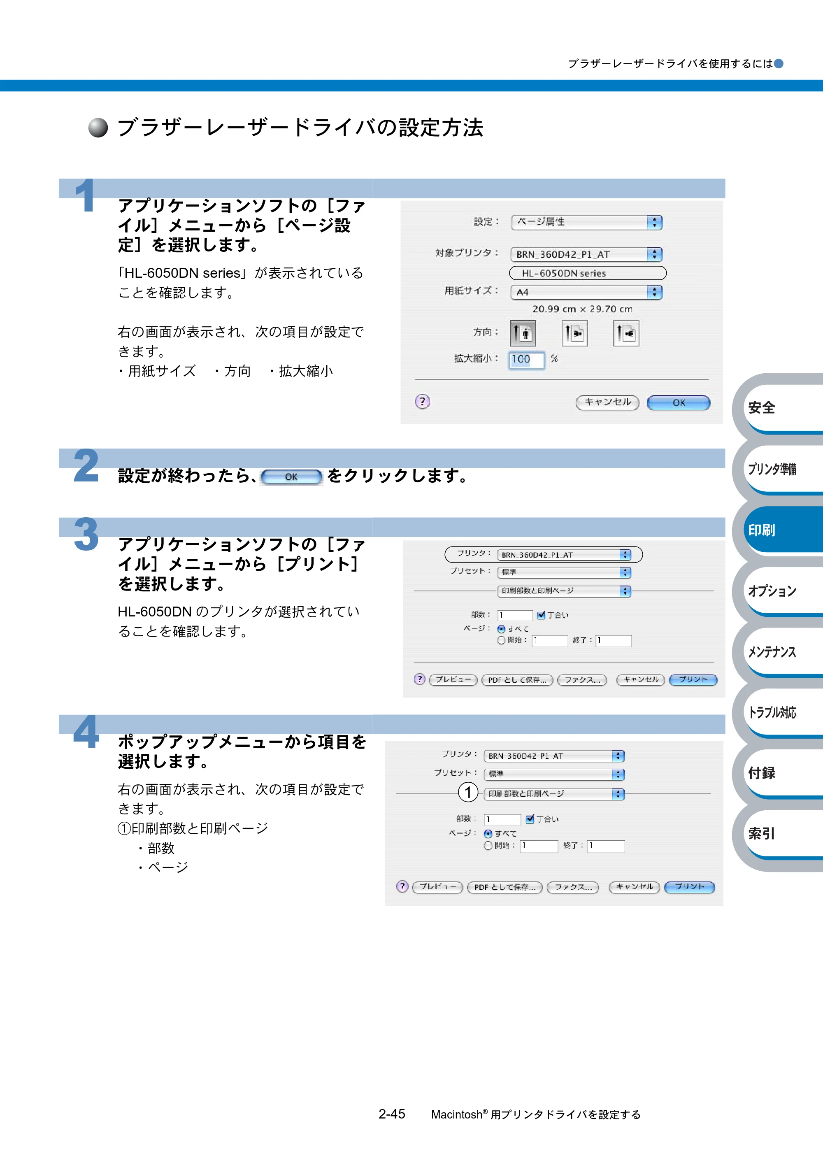The width and height of the screenshot is (823, 1165).
Task: Click 部数 field in step 3 dialog
Action: tap(514, 616)
